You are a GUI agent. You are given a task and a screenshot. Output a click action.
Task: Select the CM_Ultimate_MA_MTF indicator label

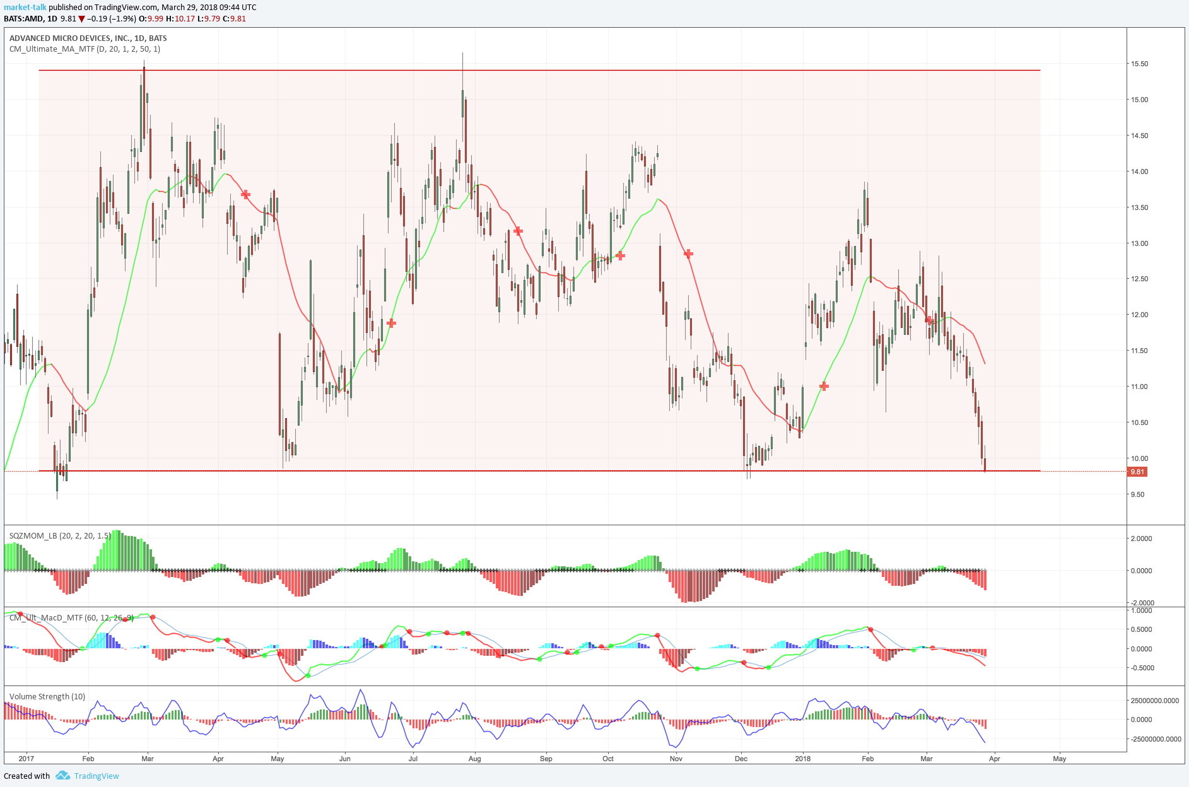[x=85, y=49]
